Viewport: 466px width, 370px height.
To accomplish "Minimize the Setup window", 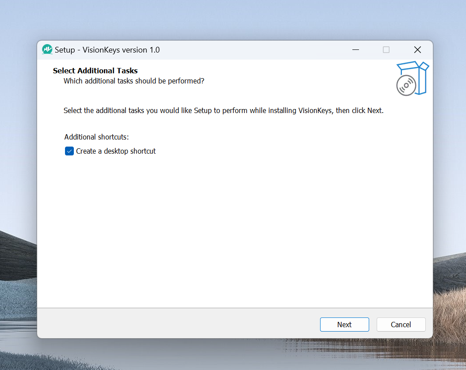I will [356, 49].
